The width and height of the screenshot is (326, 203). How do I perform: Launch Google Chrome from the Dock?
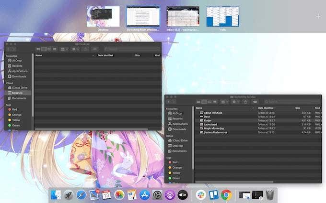point(226,195)
